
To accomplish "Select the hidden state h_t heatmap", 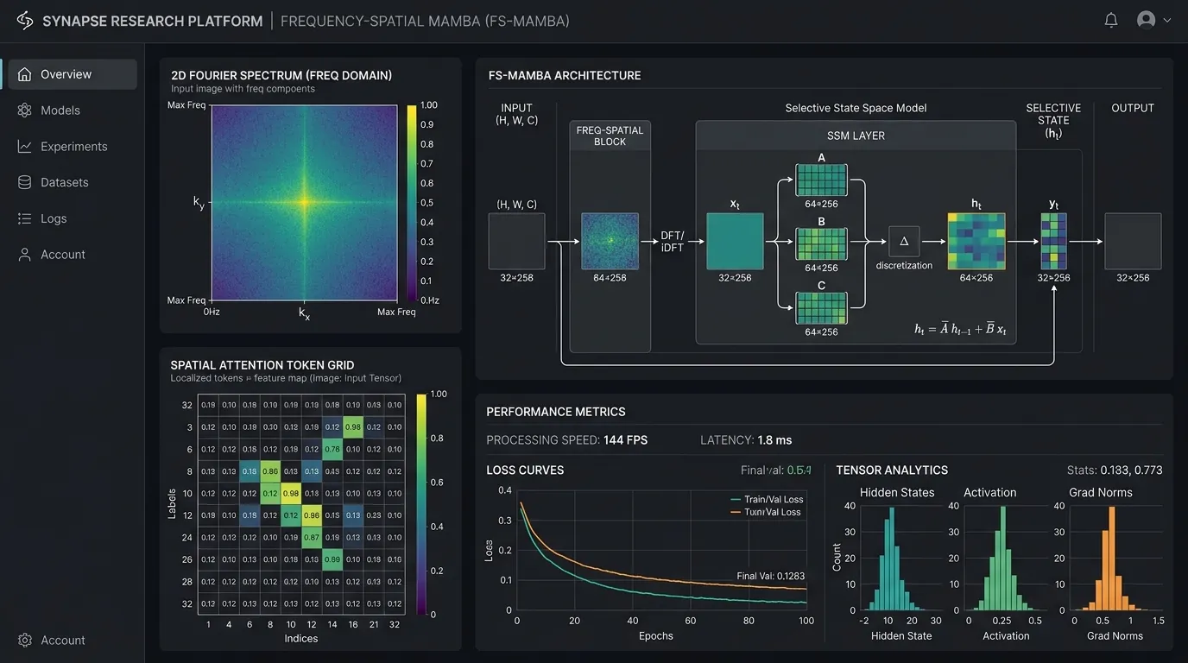I will (976, 241).
